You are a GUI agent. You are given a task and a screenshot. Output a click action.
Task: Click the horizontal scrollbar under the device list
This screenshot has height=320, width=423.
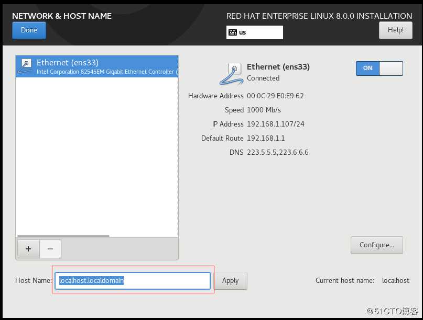coord(63,236)
